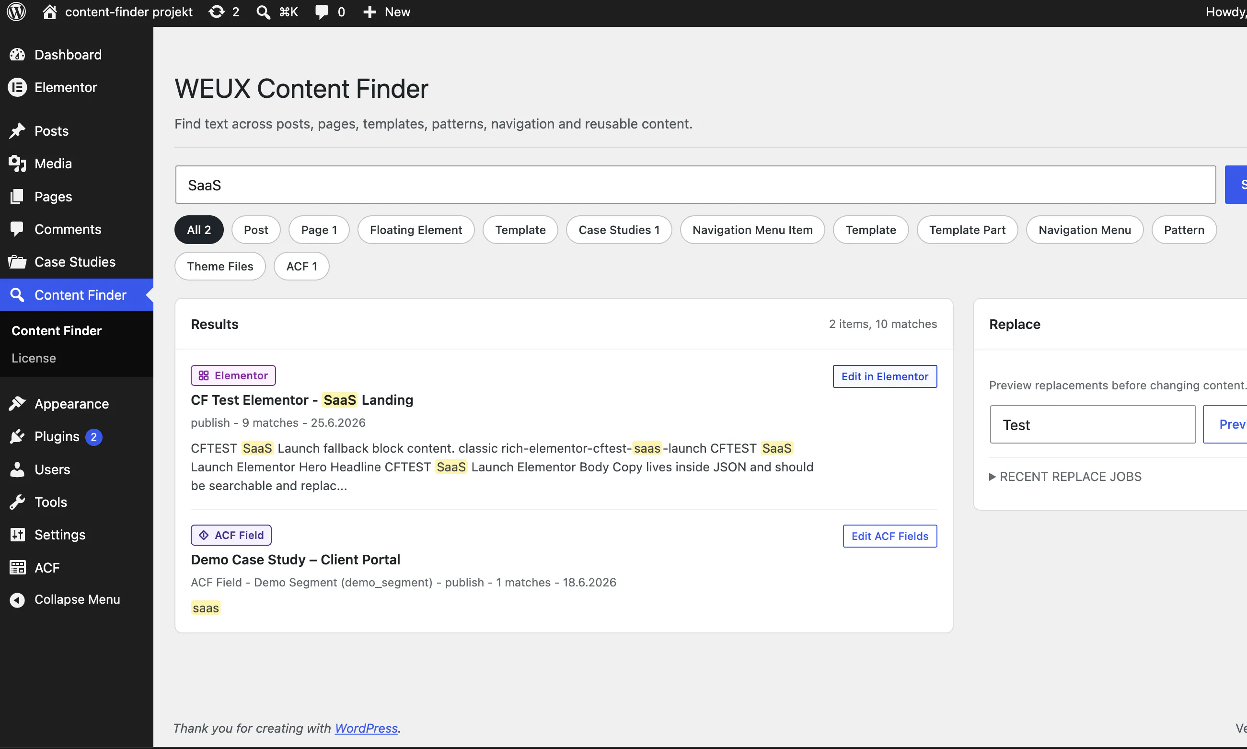Image resolution: width=1247 pixels, height=749 pixels.
Task: Click the search magnifier in admin bar
Action: pyautogui.click(x=263, y=12)
